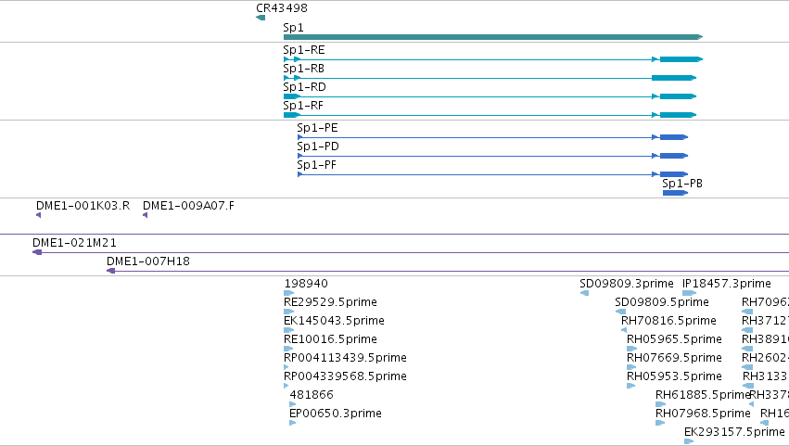Click the RE29529.5prime label

click(x=331, y=302)
